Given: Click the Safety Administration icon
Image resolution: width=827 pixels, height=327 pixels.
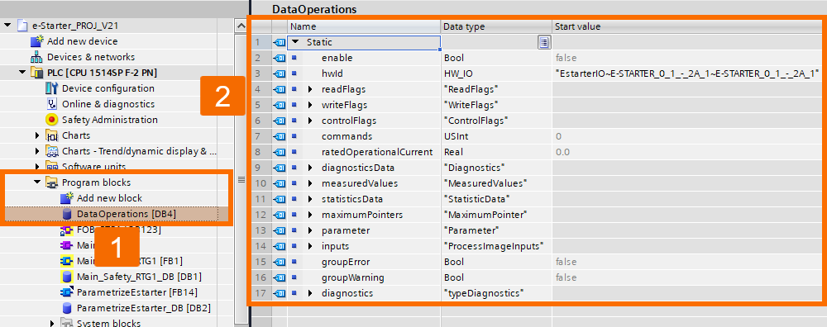Looking at the screenshot, I should pyautogui.click(x=51, y=120).
